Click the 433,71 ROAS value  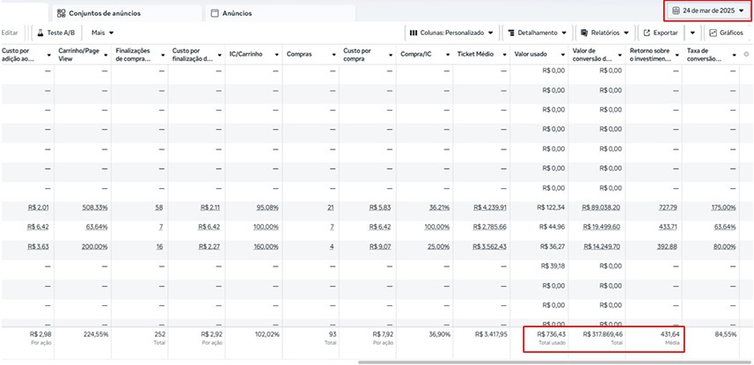coord(668,227)
